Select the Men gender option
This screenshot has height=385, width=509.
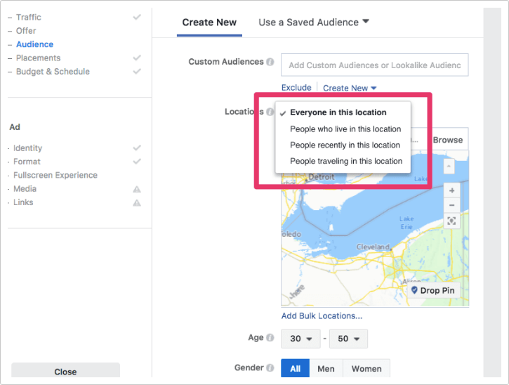coord(326,368)
